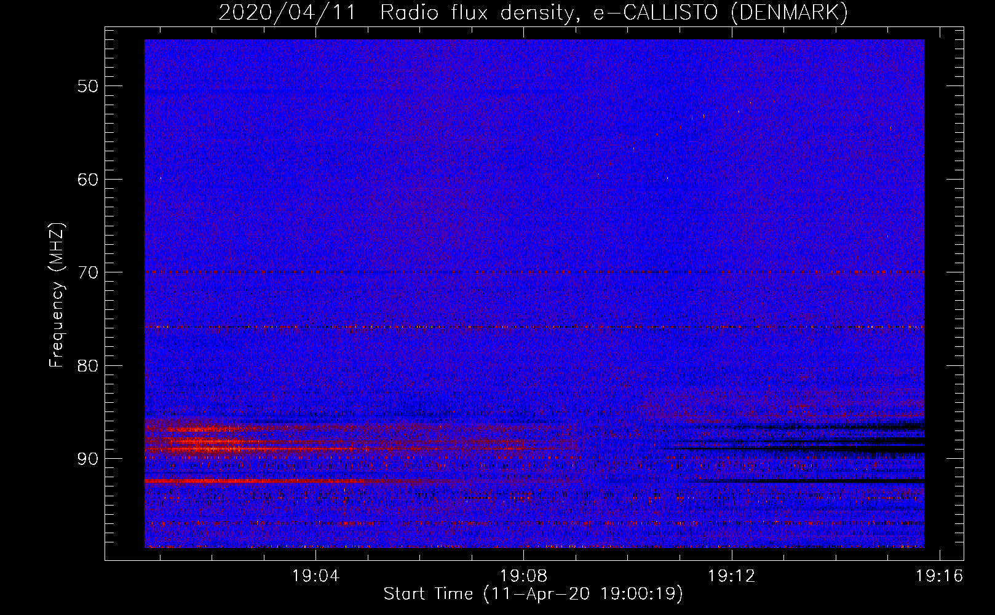This screenshot has width=995, height=615.
Task: Click the 60 frequency tick label
Action: coord(88,179)
